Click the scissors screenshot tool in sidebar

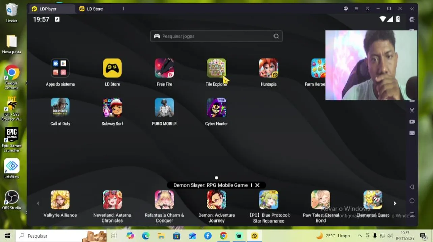(x=412, y=110)
